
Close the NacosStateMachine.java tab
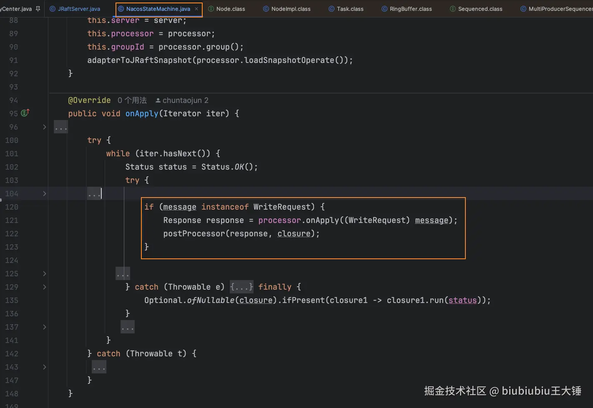click(x=196, y=9)
